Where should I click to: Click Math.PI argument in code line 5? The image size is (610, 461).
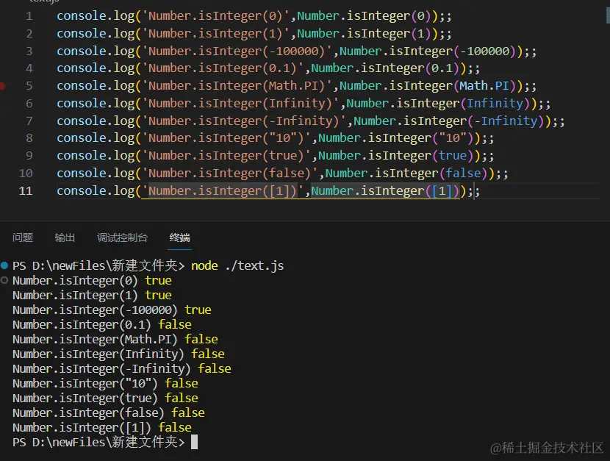pyautogui.click(x=484, y=85)
